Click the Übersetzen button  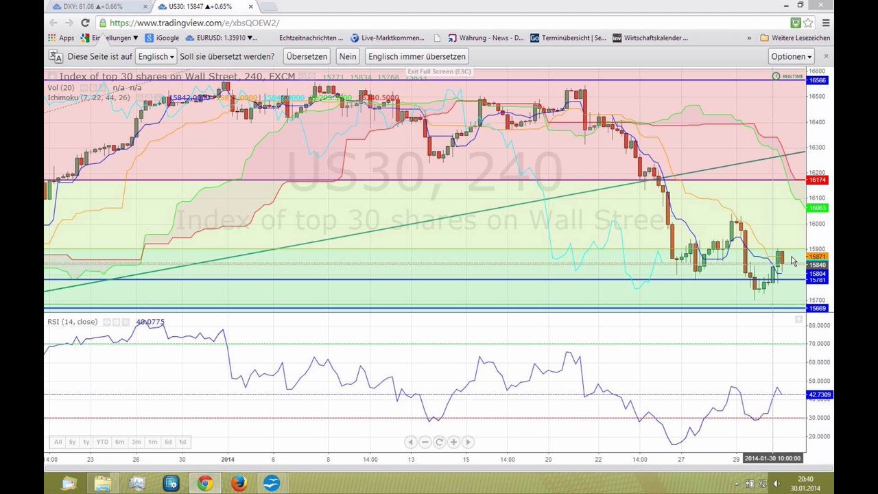pos(307,56)
